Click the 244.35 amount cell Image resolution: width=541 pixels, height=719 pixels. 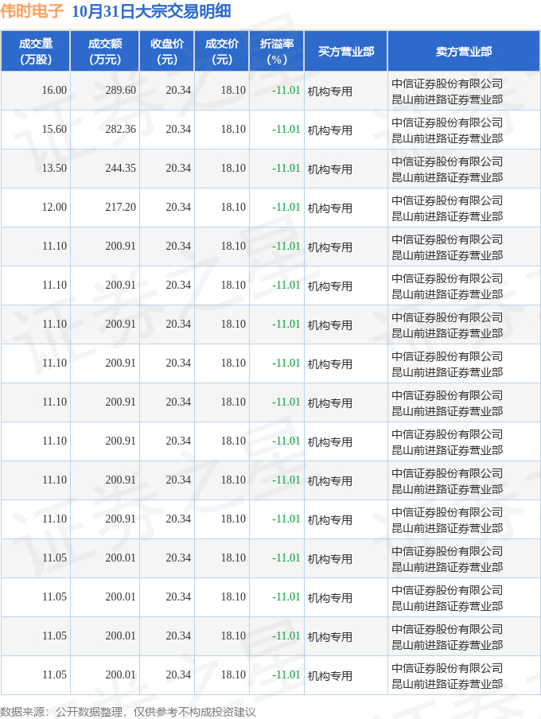[120, 169]
